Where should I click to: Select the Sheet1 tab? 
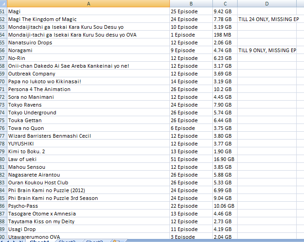(40, 241)
